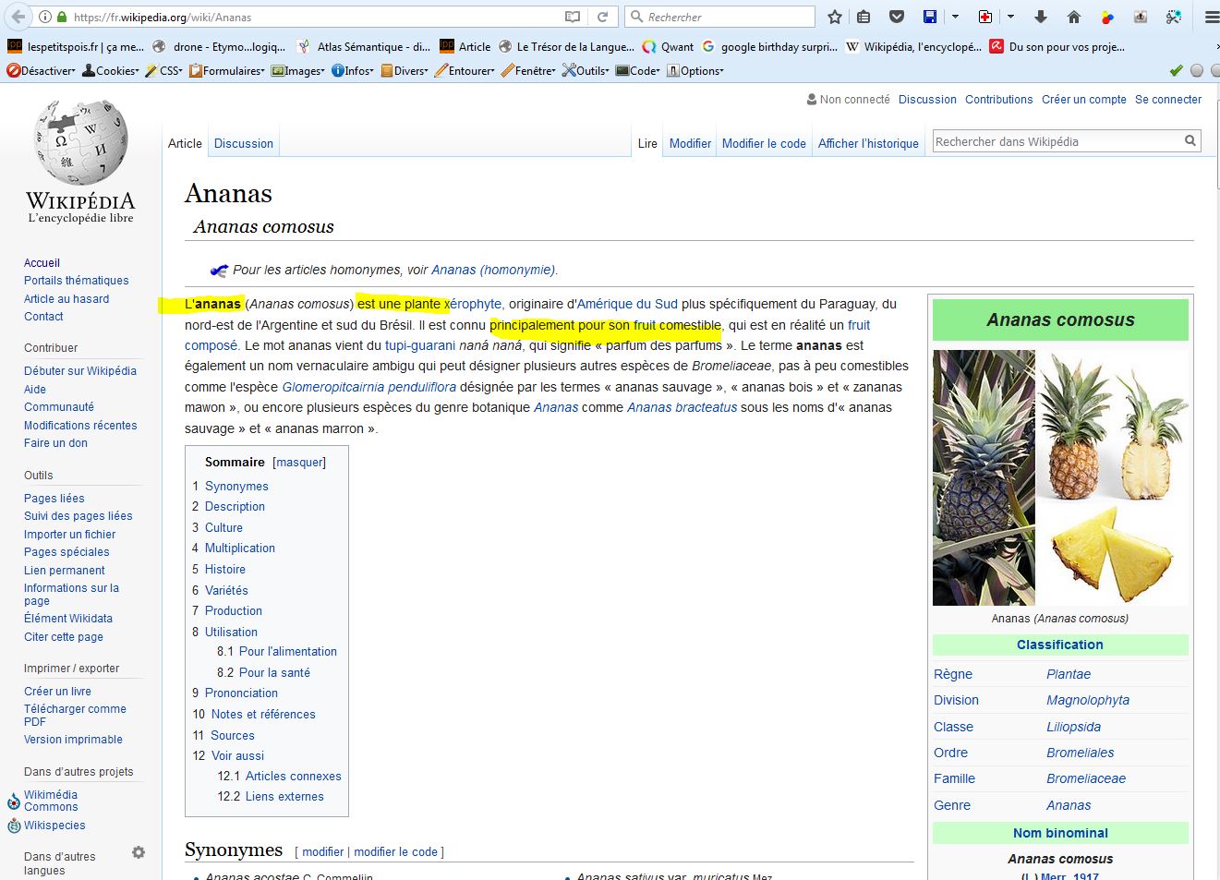Open the downloads arrow icon
The width and height of the screenshot is (1220, 880).
pyautogui.click(x=1041, y=17)
